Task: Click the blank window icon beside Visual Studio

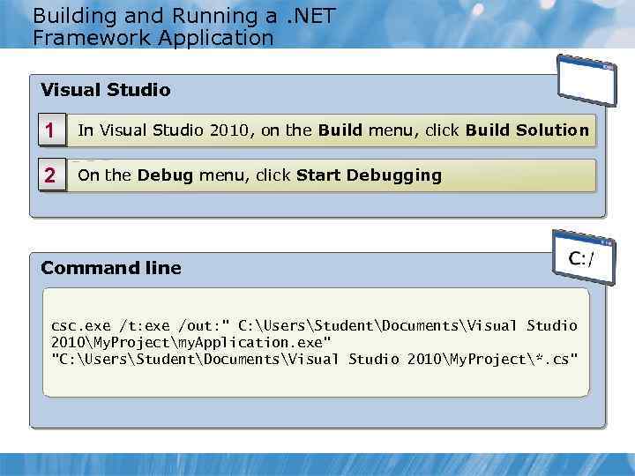Action: 586,80
